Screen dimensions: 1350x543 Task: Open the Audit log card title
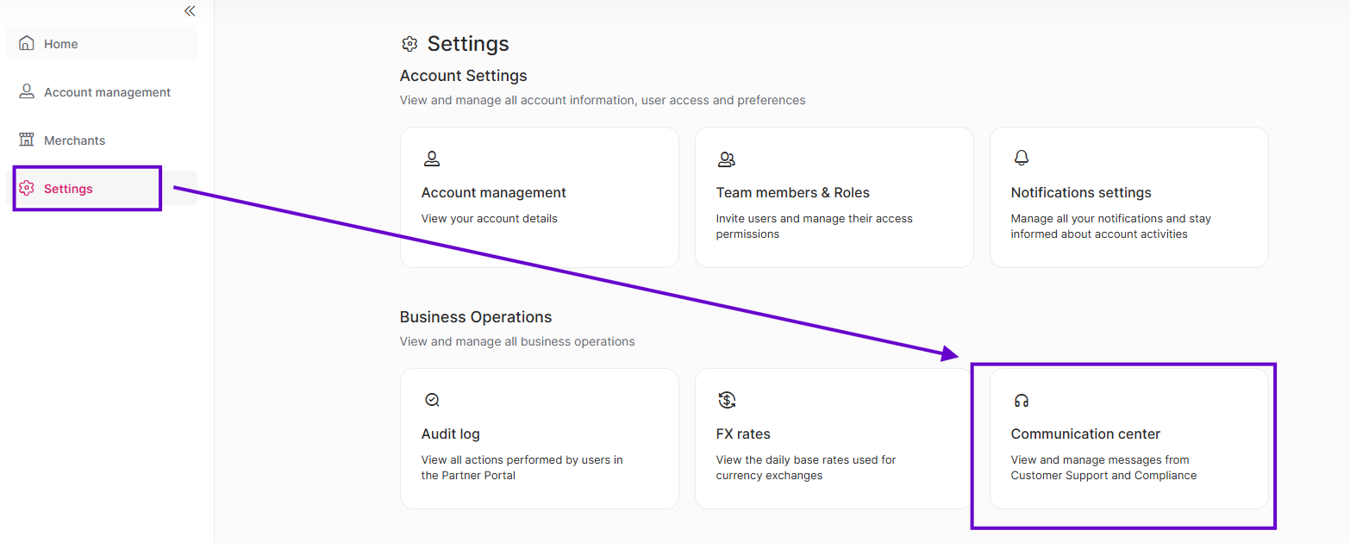pyautogui.click(x=451, y=434)
